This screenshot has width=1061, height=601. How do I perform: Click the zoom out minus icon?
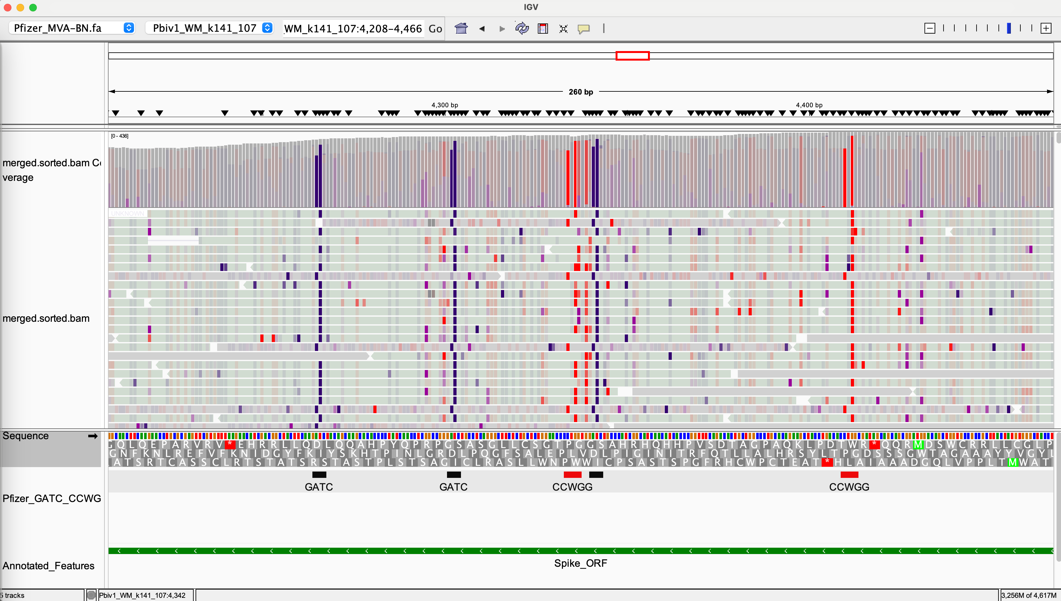point(929,29)
